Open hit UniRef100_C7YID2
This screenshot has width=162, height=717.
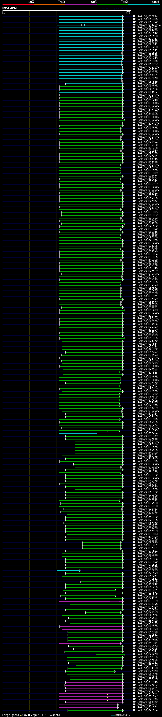[x=145, y=475]
